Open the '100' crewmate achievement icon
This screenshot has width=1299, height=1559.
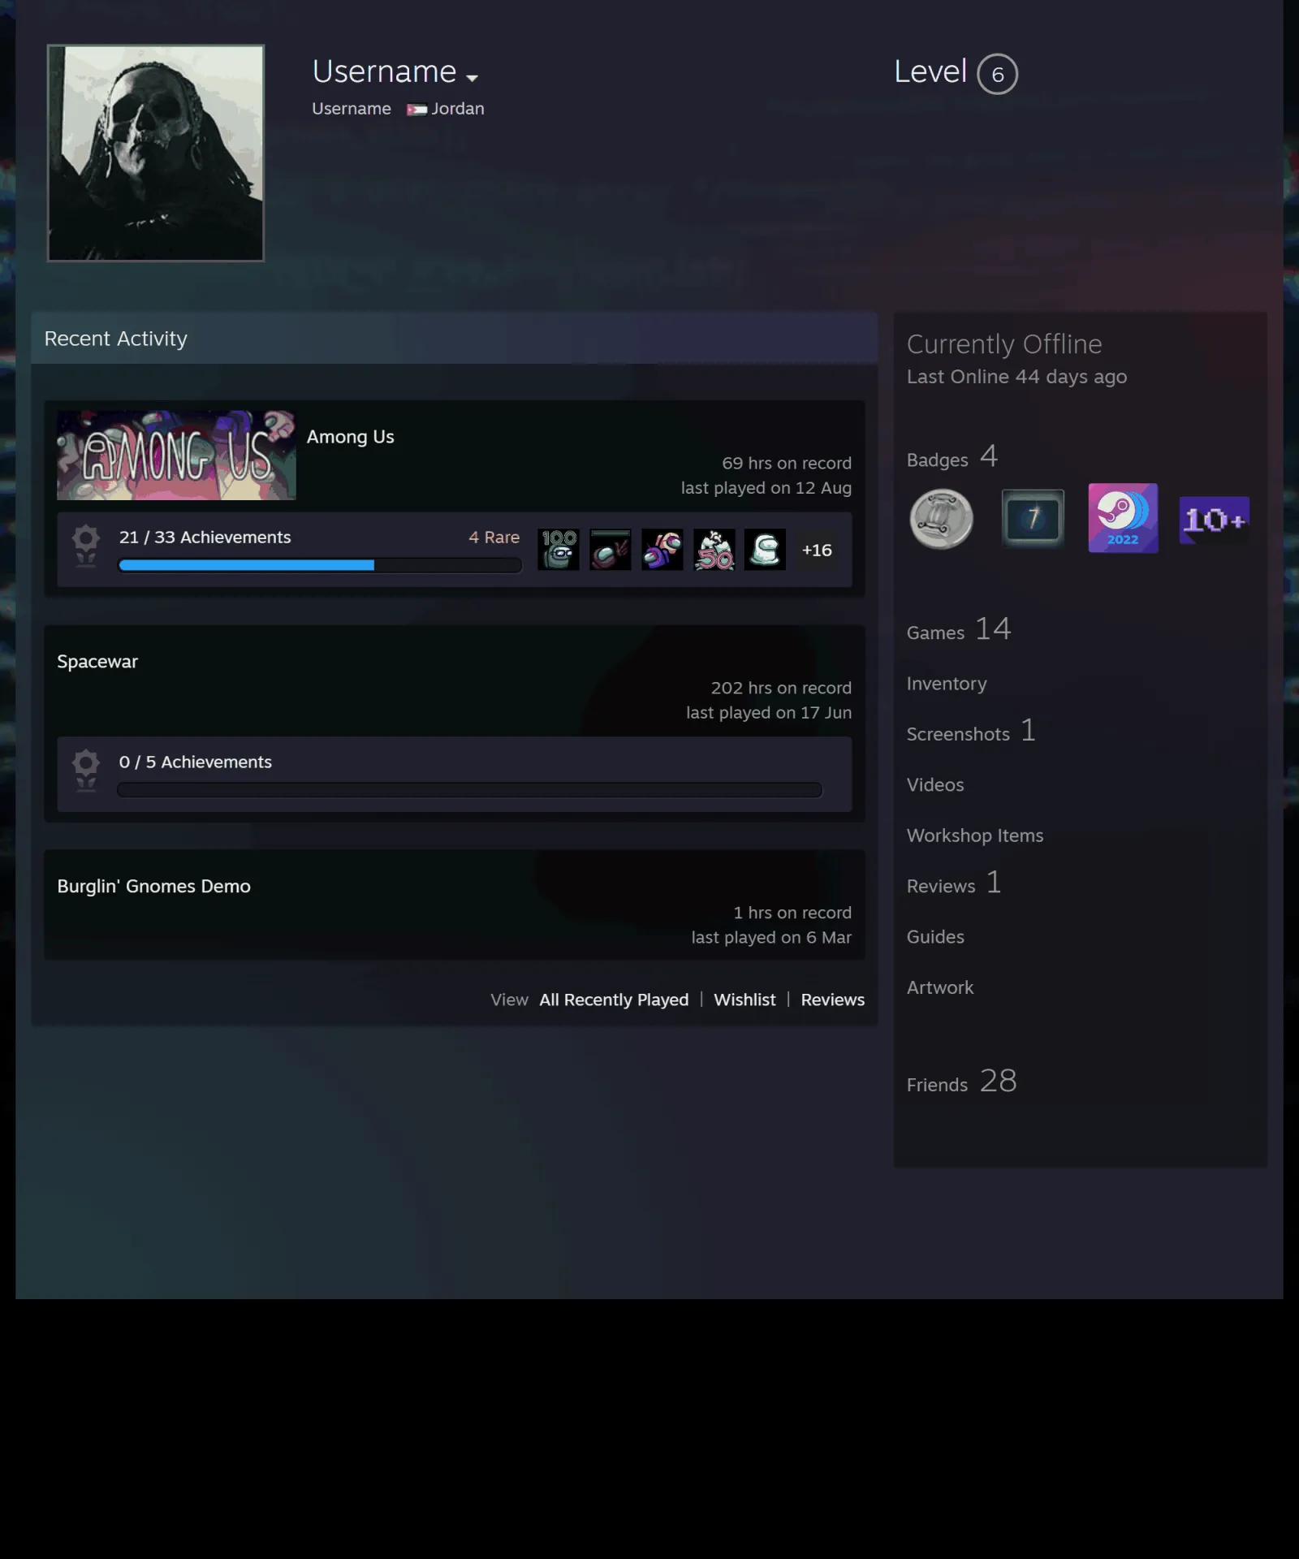(559, 550)
